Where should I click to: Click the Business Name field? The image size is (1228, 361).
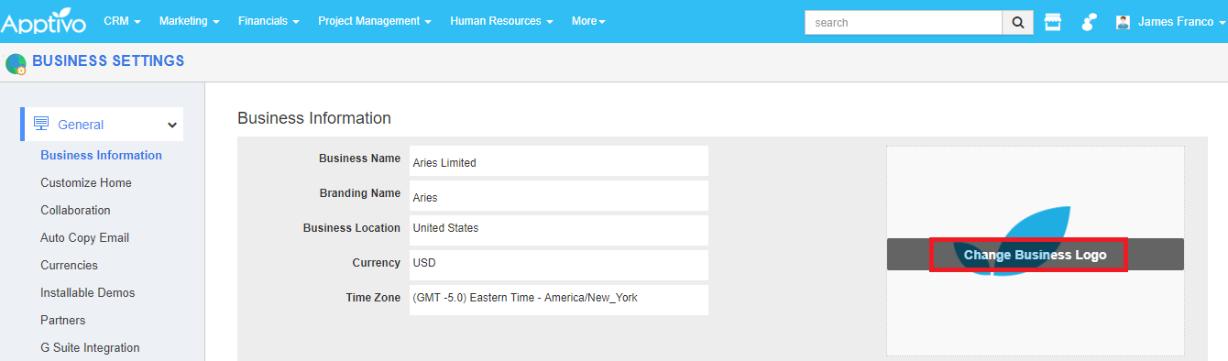[558, 161]
